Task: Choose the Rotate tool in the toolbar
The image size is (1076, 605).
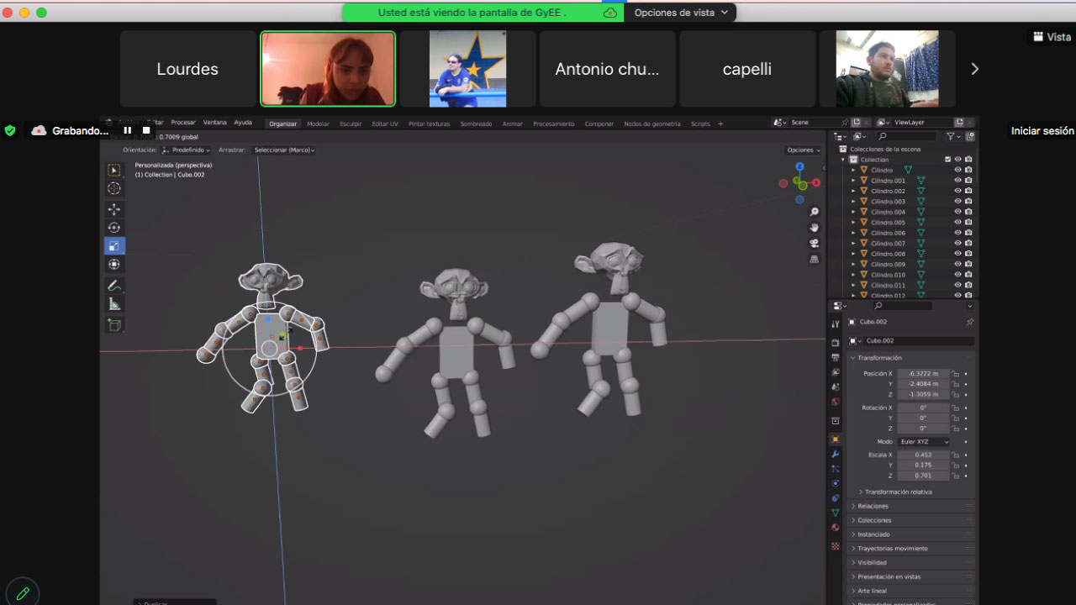Action: pyautogui.click(x=114, y=228)
